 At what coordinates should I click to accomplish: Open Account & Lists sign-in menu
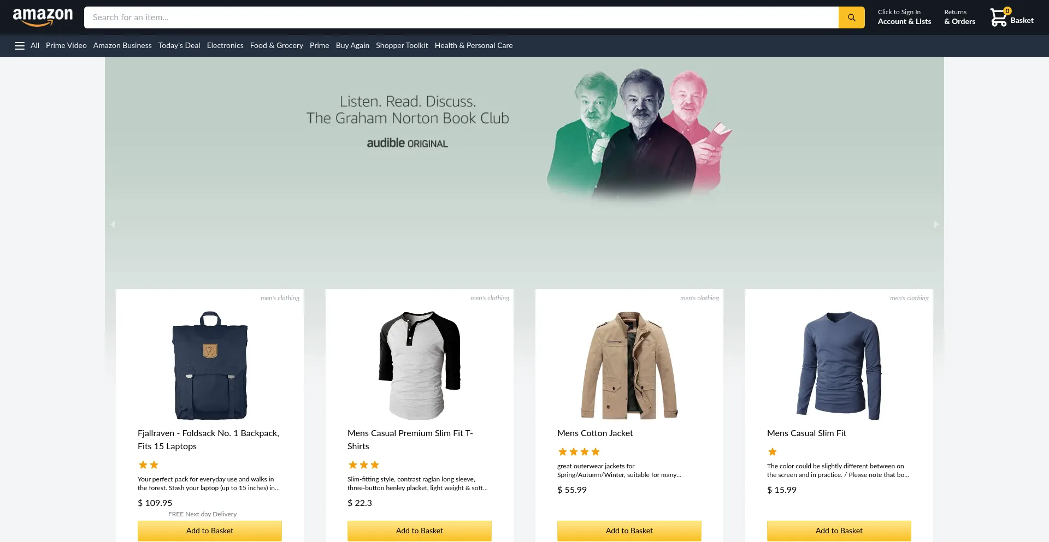tap(904, 17)
